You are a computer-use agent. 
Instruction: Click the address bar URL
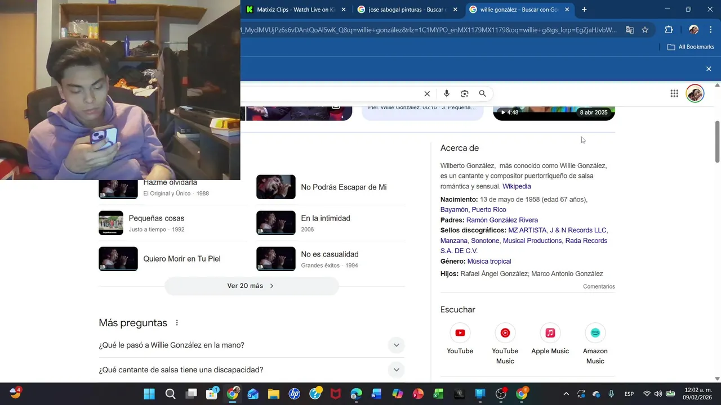coord(429,30)
